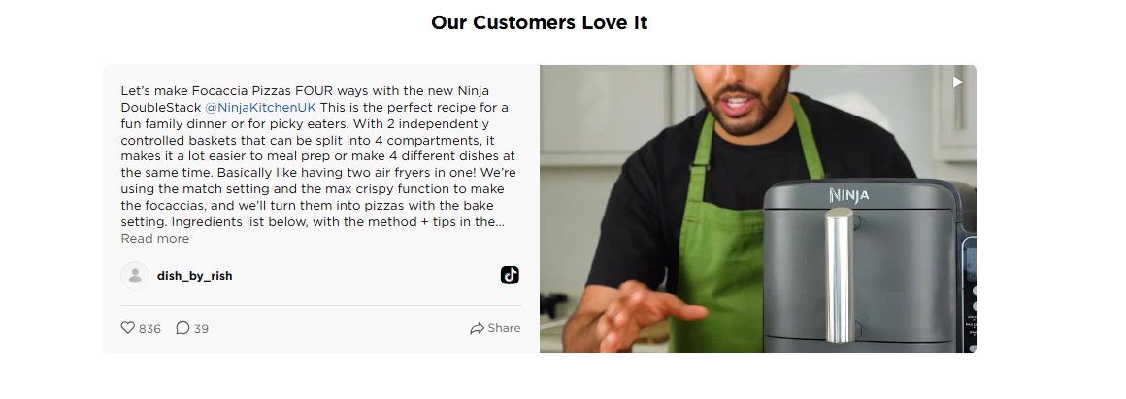Viewport: 1126px width, 399px height.
Task: Open the @NinjaKitchenUK mention link
Action: coord(260,108)
